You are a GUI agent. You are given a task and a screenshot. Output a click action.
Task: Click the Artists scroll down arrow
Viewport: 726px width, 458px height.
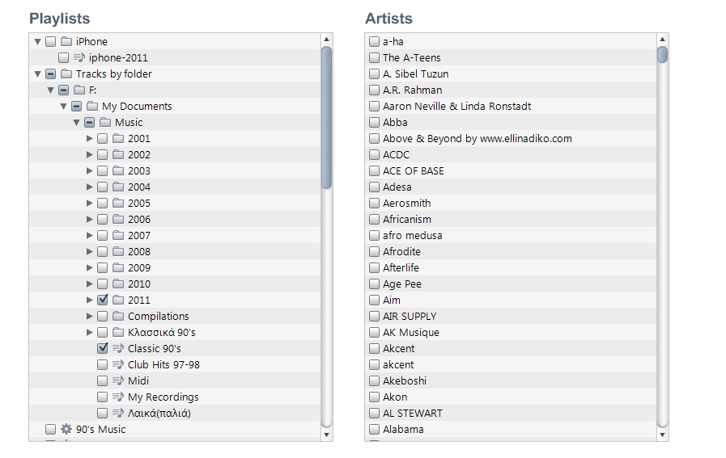(663, 435)
